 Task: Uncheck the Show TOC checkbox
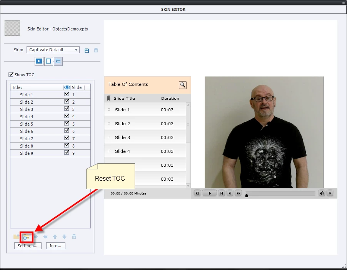pyautogui.click(x=11, y=75)
